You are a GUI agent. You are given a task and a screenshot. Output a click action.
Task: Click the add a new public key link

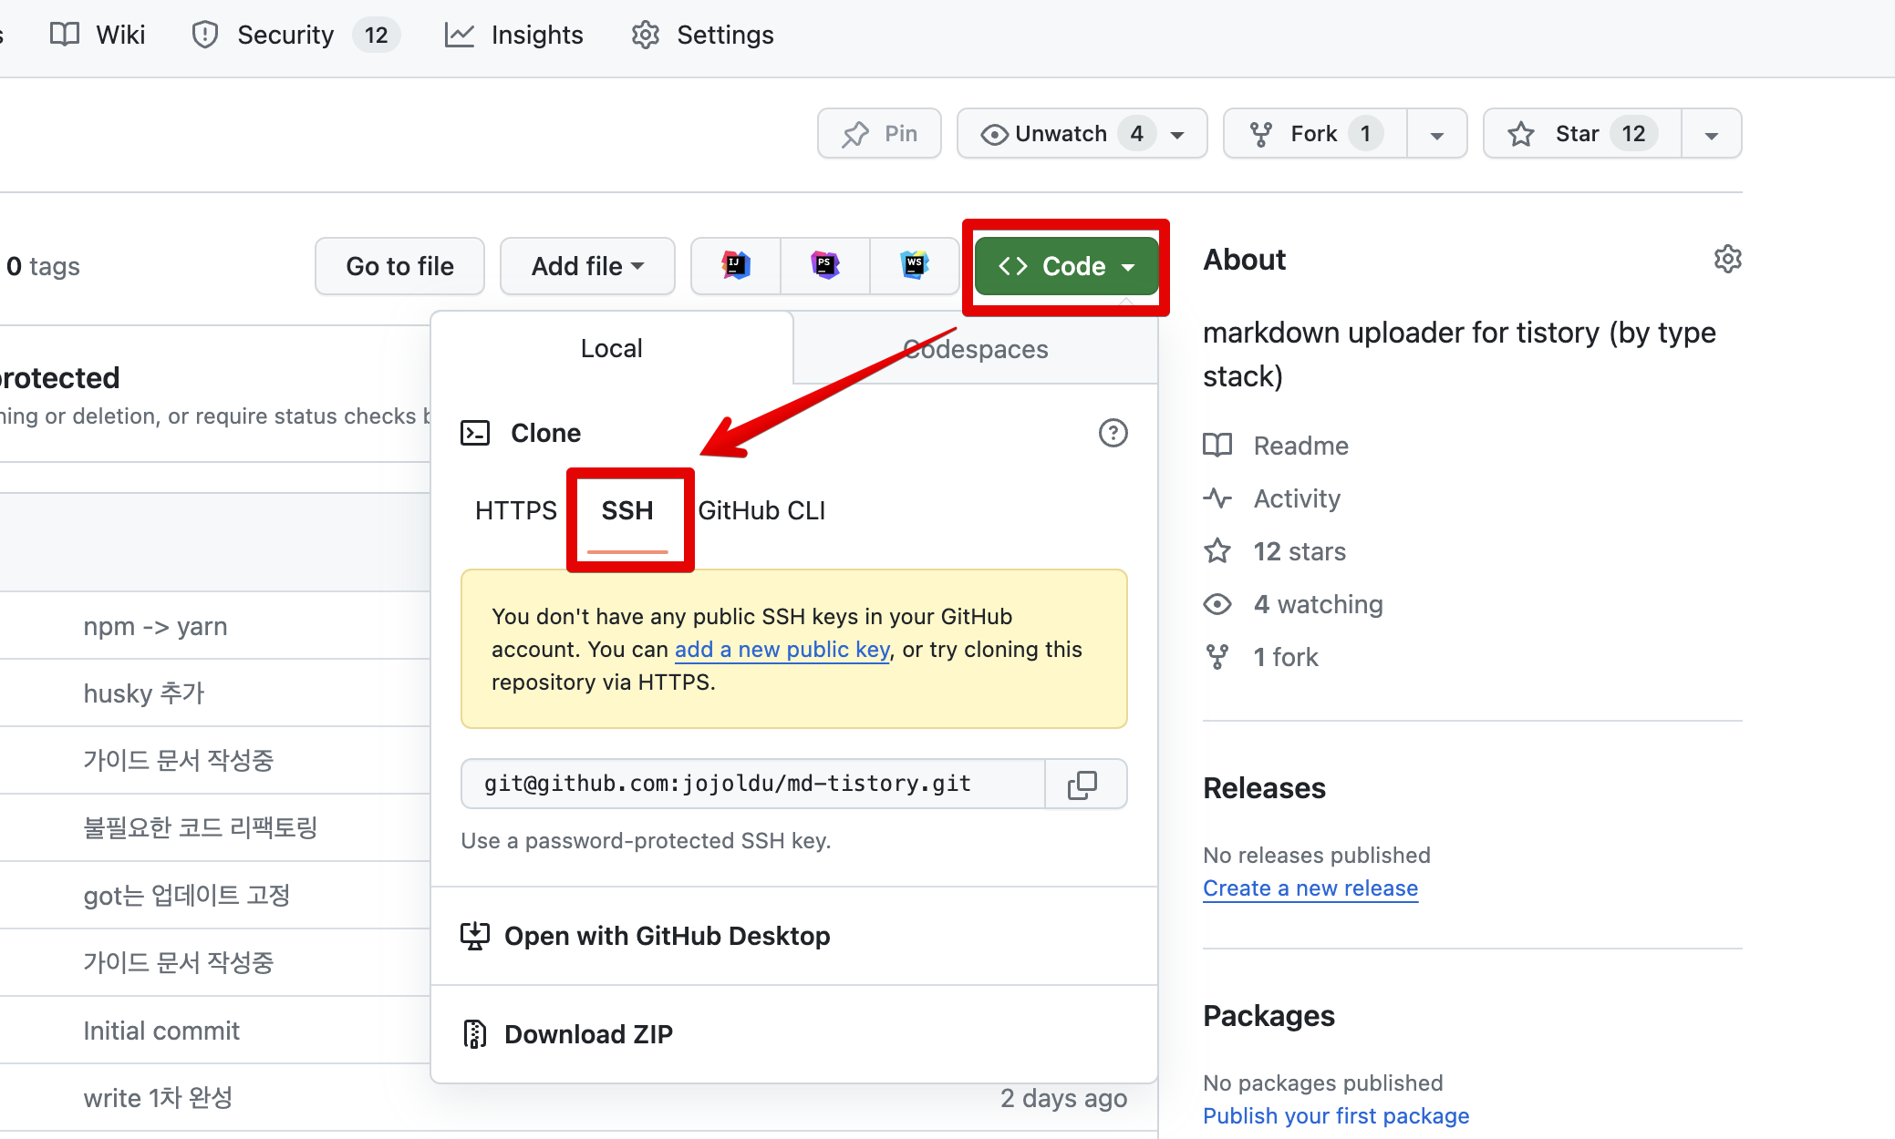(782, 650)
